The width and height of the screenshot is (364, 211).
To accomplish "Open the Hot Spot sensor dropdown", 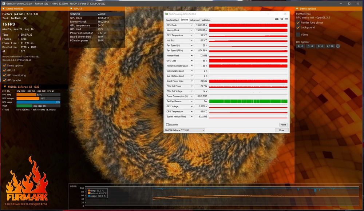I will (192, 40).
